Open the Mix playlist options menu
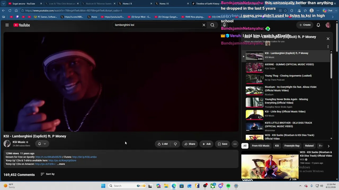Viewport: 339px width, 190px height. [328, 47]
